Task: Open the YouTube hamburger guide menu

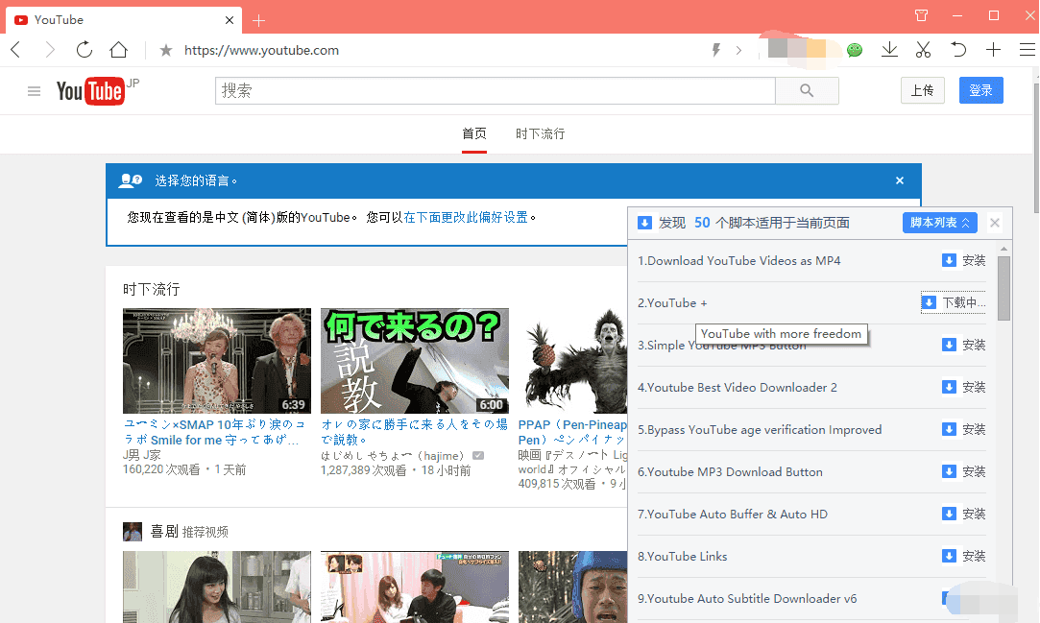Action: click(x=34, y=91)
